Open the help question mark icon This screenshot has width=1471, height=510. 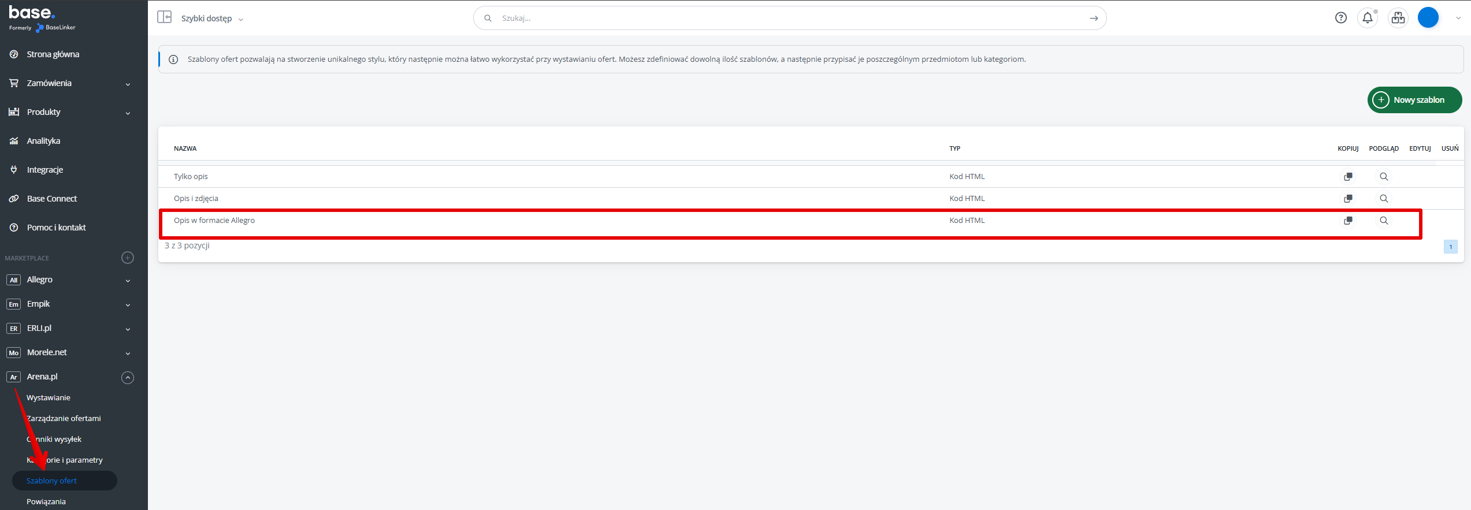click(1341, 18)
